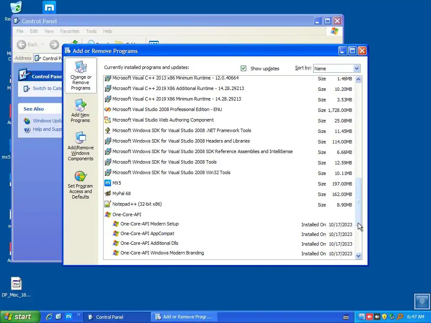Click the blue download arrow desktop widget
Screen dimensions: 431x323
(x=422, y=301)
